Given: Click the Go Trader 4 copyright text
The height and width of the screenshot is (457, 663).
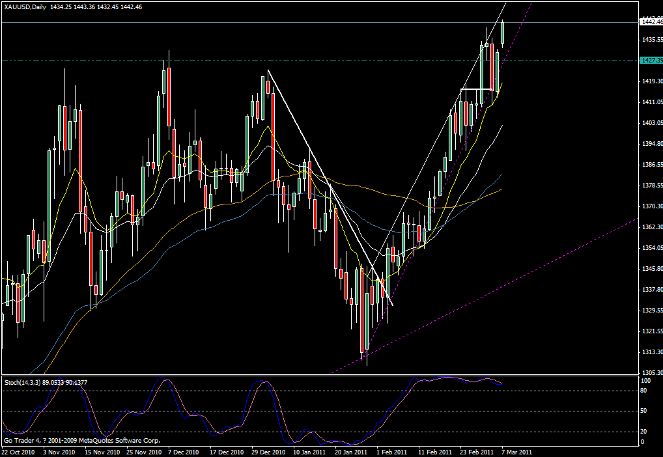Looking at the screenshot, I should pos(81,441).
